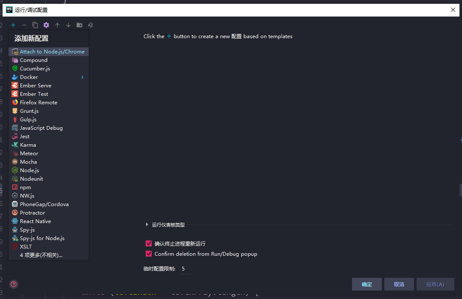Click the Jest icon
462x299 pixels.
15,136
